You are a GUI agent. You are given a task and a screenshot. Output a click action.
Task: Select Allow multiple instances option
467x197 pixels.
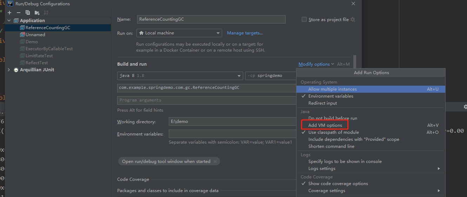[371, 89]
